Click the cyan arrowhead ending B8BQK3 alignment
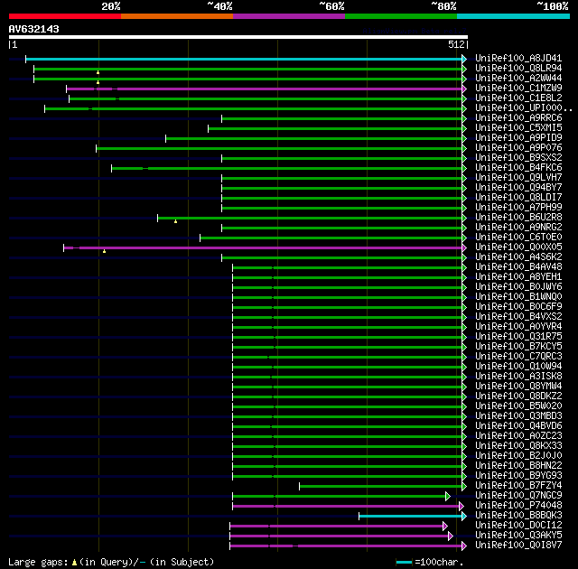Viewport: 578px width, 569px height. 464,517
